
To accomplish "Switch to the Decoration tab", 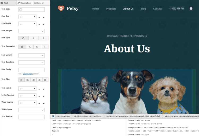I will coord(24,3).
